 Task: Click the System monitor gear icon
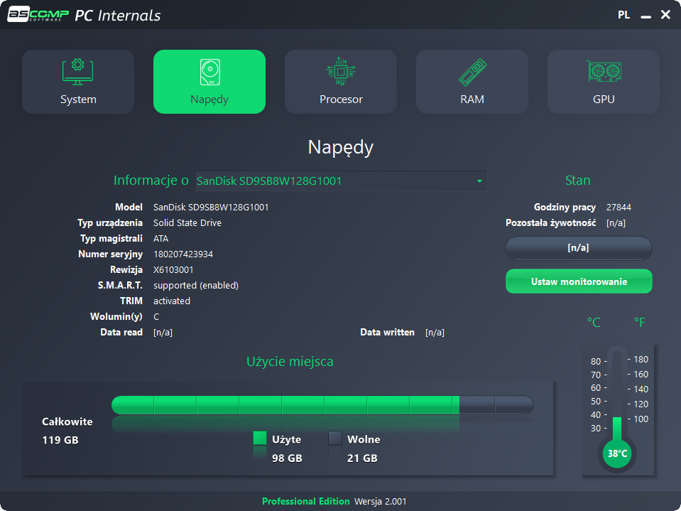(x=77, y=71)
